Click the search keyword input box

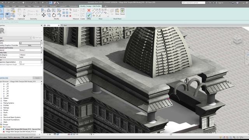tap(193, 3)
